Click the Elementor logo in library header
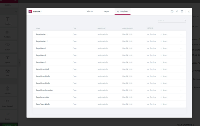The image size is (200, 126). coord(30,11)
